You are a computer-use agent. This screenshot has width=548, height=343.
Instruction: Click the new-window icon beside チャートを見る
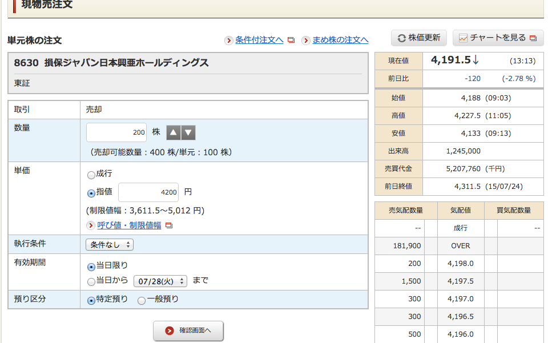tap(533, 38)
